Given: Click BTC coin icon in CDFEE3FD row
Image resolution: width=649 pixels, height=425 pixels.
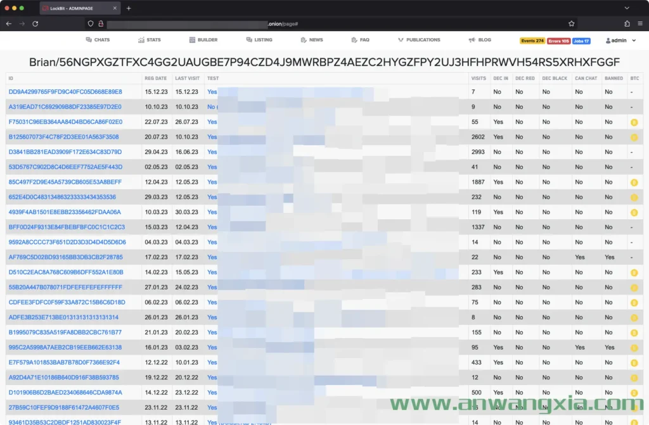Looking at the screenshot, I should click(x=634, y=303).
